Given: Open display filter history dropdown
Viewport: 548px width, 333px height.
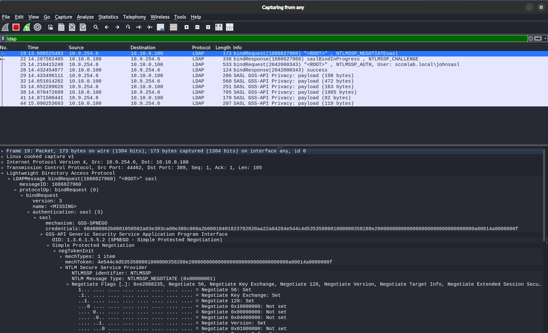Looking at the screenshot, I should point(545,39).
